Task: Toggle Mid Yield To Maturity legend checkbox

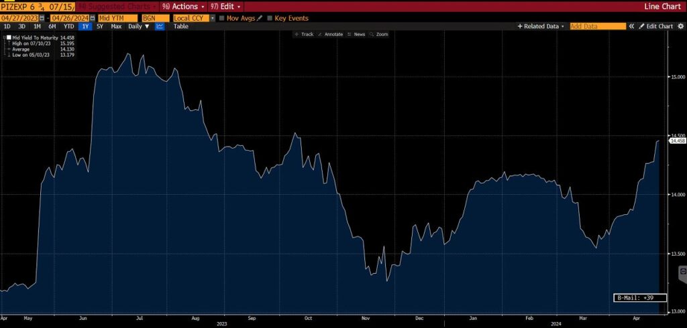Action: click(9, 37)
